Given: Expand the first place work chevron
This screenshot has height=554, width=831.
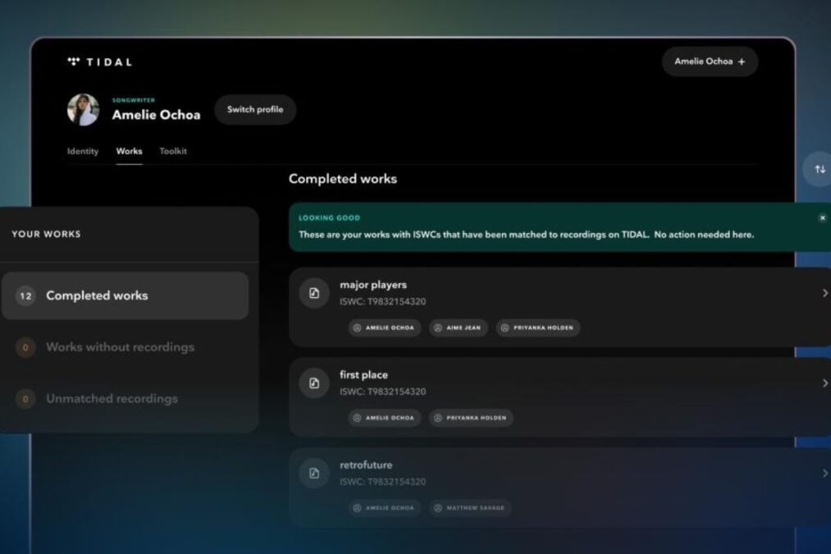Looking at the screenshot, I should pyautogui.click(x=824, y=383).
